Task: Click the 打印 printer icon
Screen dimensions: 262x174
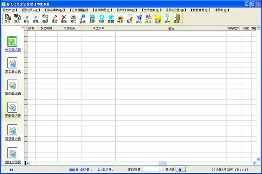Action: tap(73, 19)
